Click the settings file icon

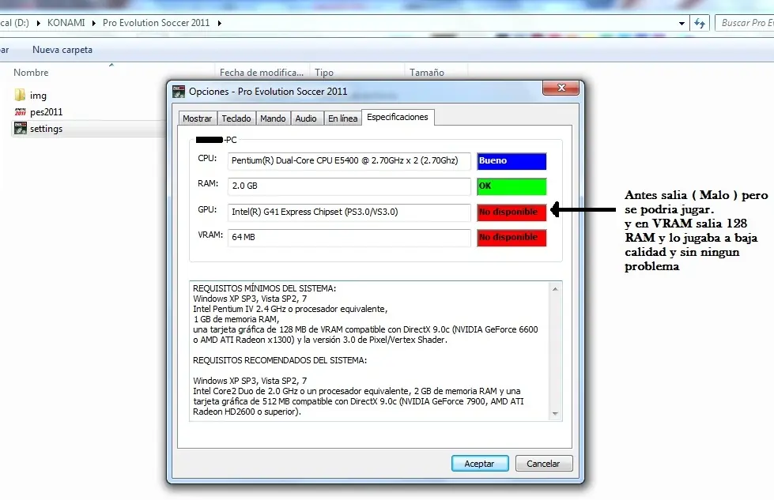coord(21,129)
